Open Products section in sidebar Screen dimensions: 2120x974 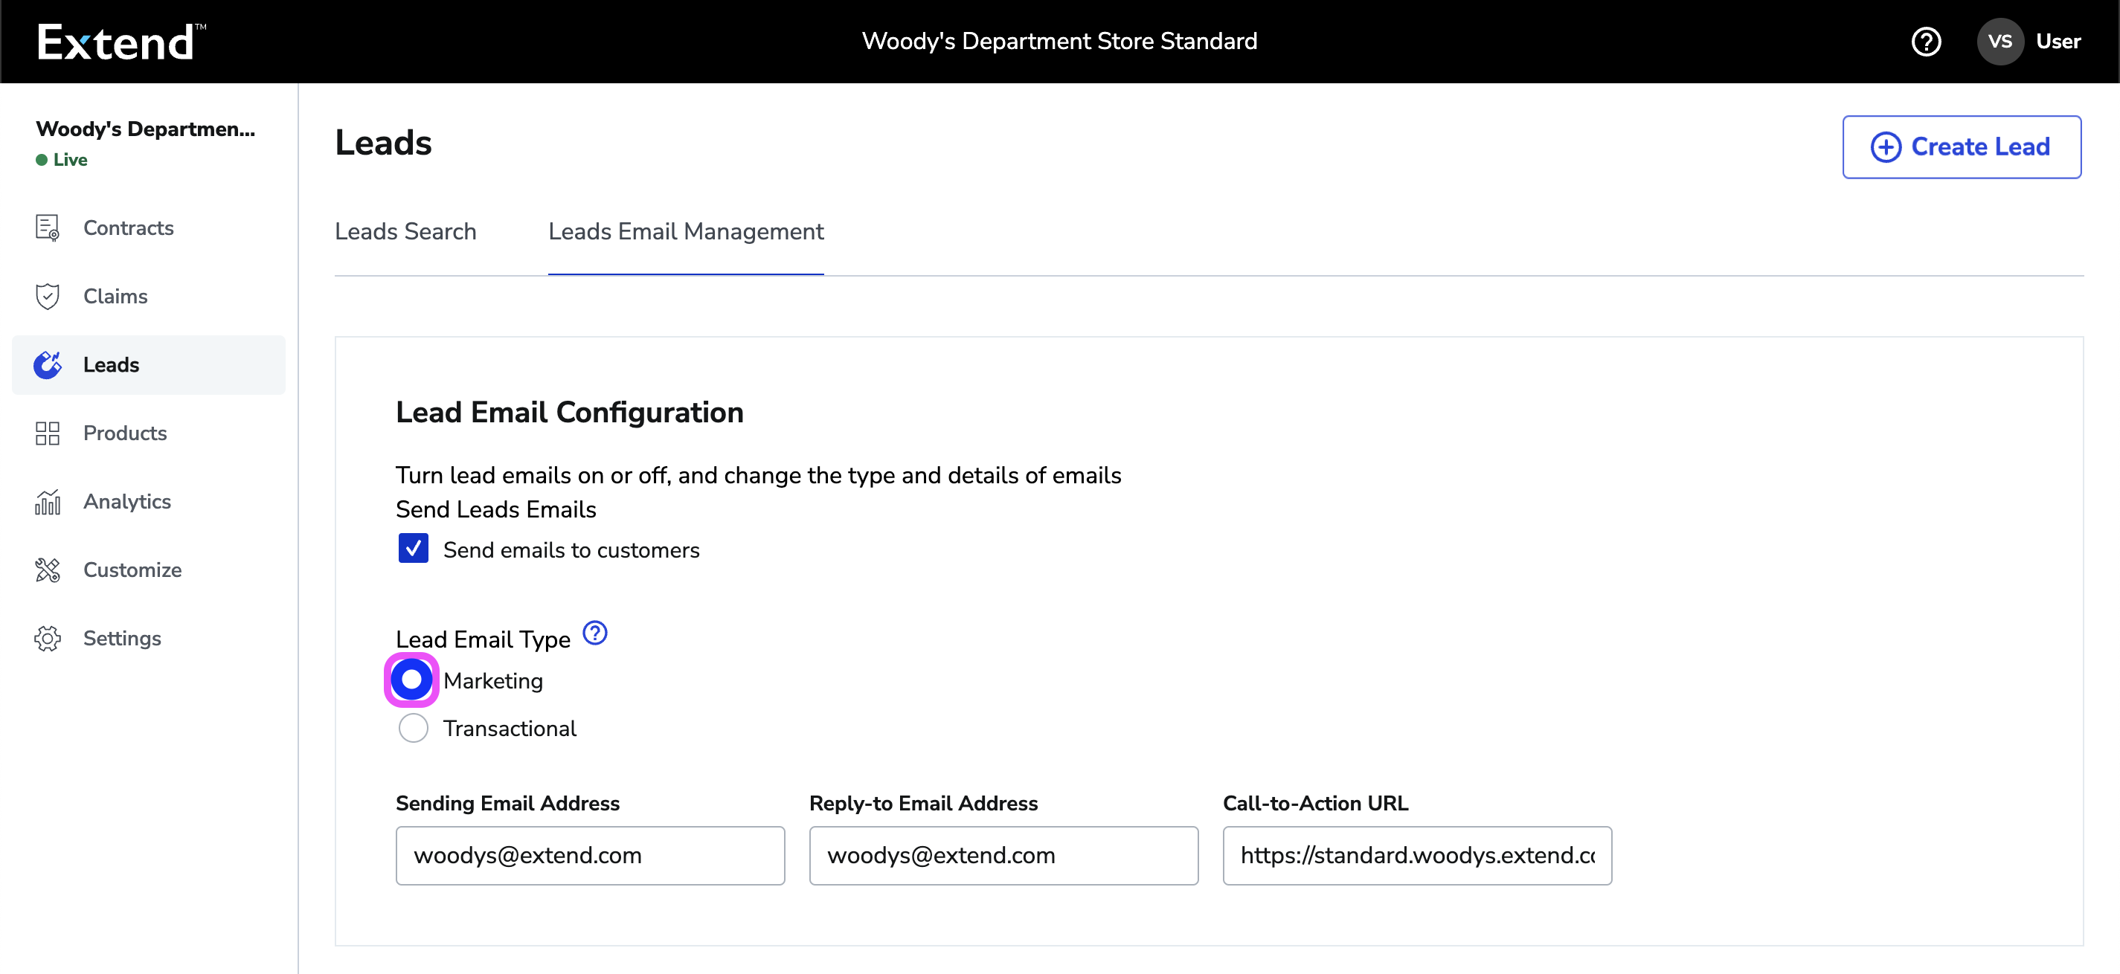tap(148, 433)
